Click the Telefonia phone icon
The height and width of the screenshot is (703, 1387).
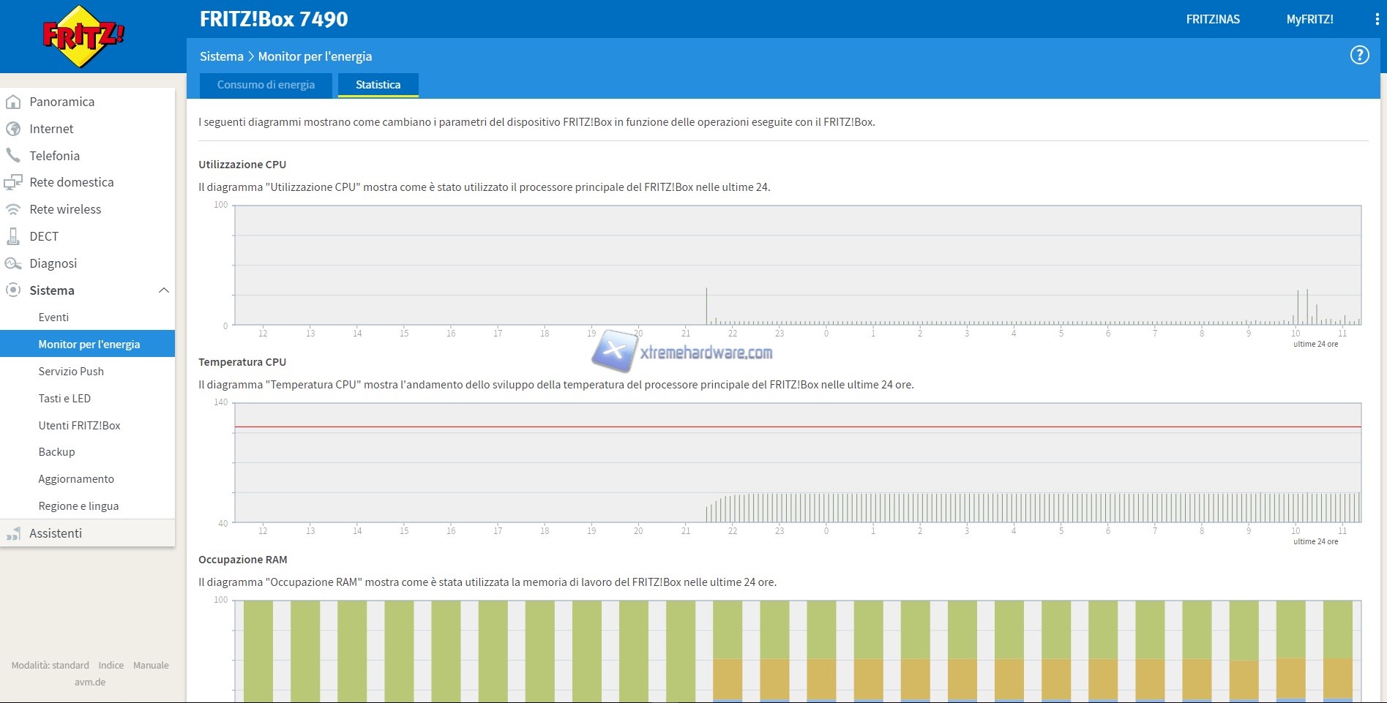[13, 156]
